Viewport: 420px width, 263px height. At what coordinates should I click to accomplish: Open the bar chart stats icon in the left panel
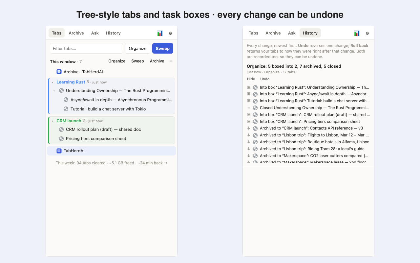[x=160, y=33]
